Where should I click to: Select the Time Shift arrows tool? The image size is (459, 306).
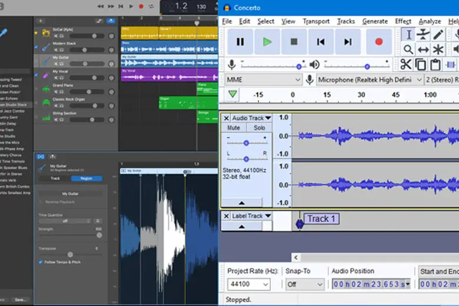click(423, 49)
